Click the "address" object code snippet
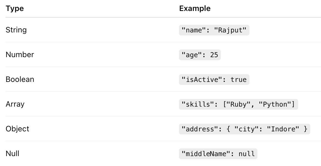This screenshot has height=166, width=321. tap(244, 129)
